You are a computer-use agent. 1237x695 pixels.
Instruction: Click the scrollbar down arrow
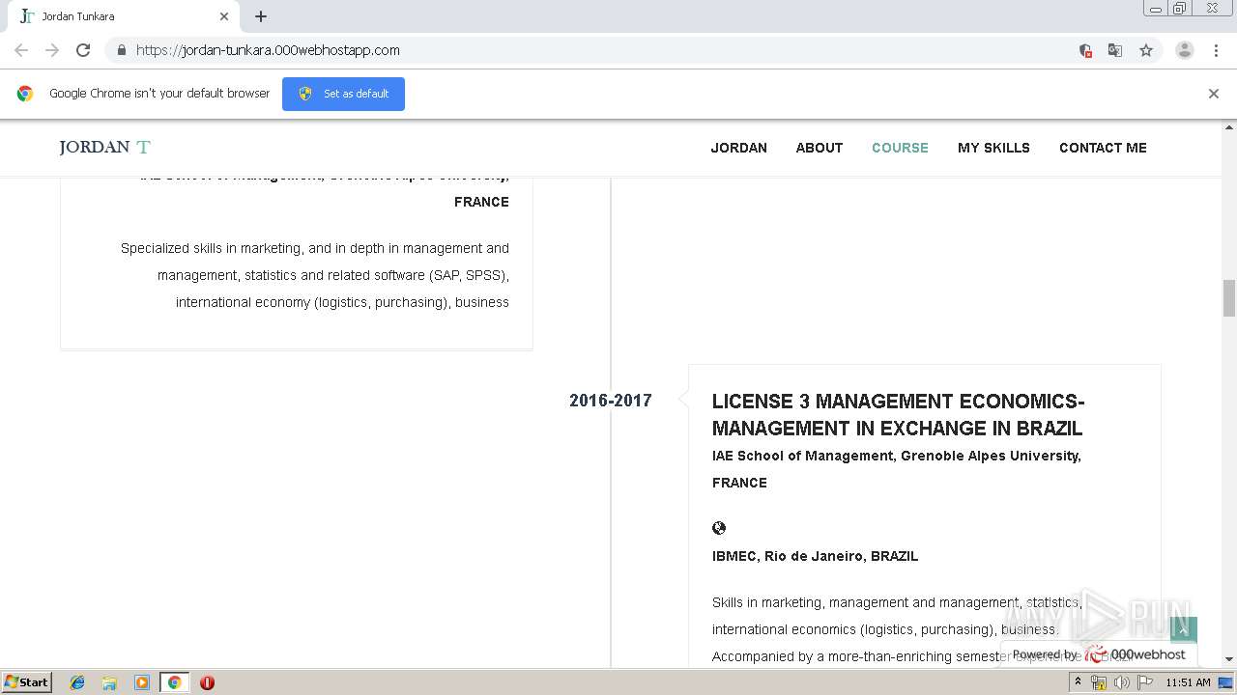[1229, 659]
